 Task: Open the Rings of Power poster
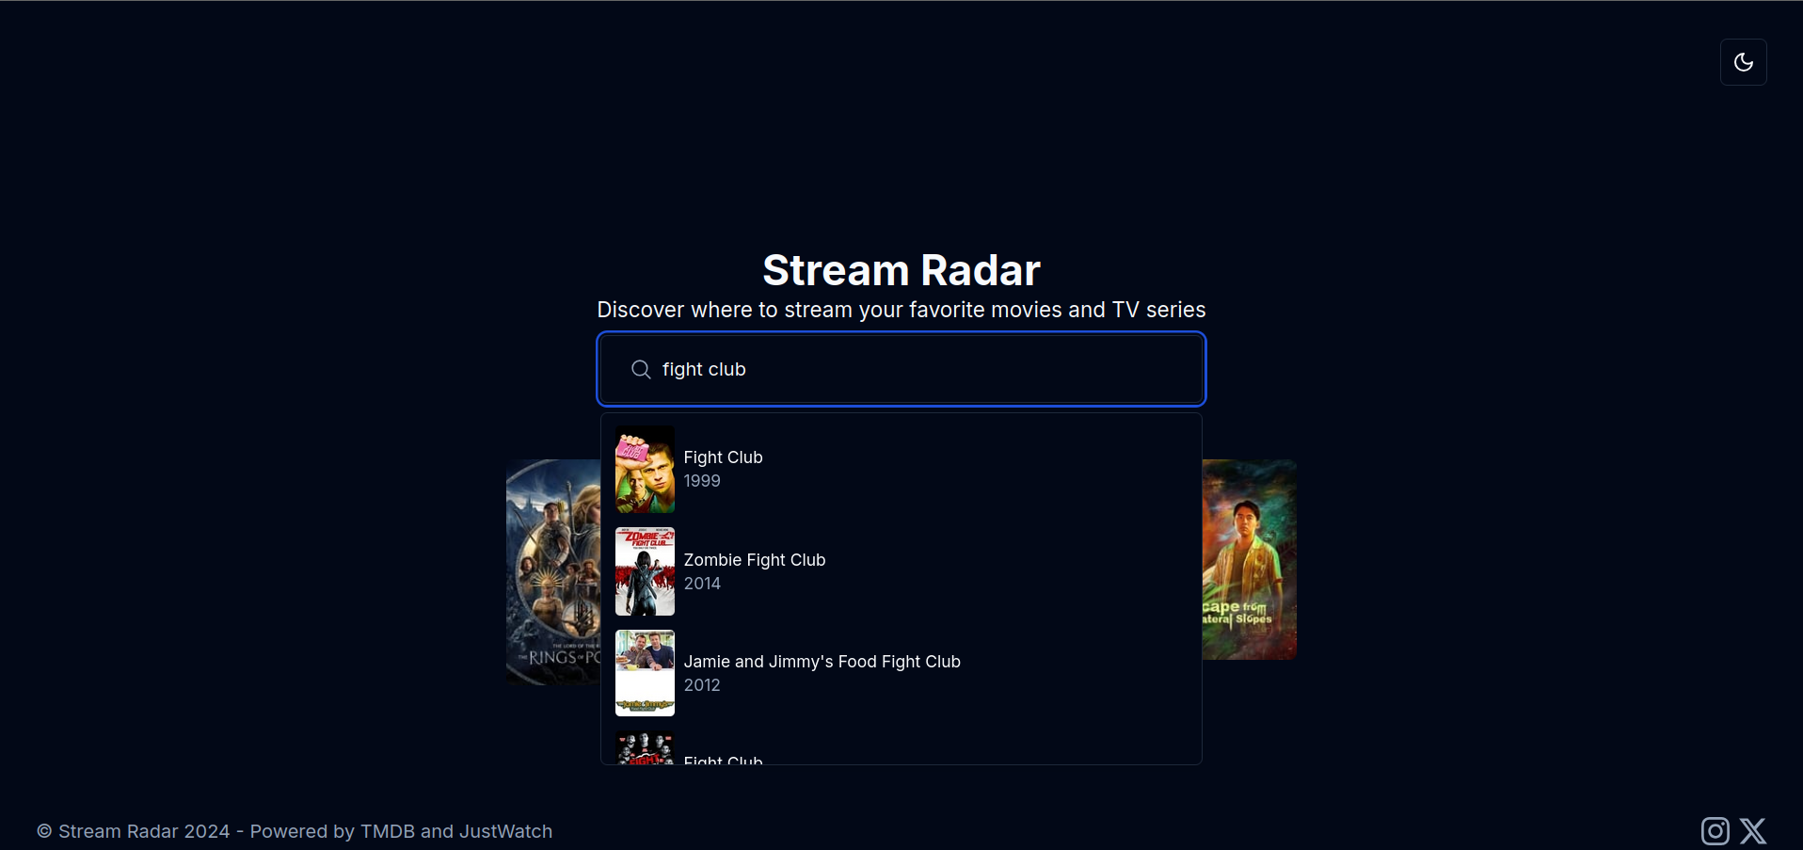(553, 571)
